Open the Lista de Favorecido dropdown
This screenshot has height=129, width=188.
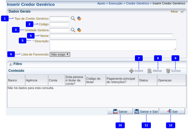(x=60, y=54)
